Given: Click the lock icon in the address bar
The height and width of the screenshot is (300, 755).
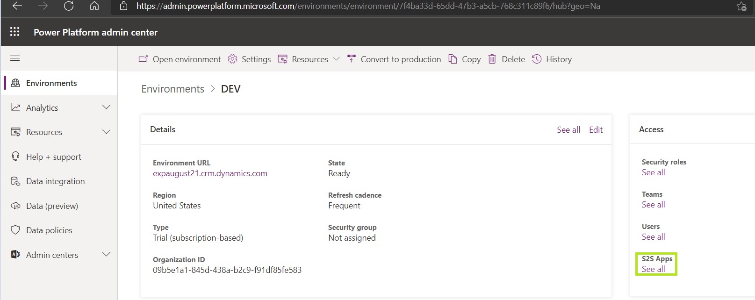Looking at the screenshot, I should click(123, 6).
